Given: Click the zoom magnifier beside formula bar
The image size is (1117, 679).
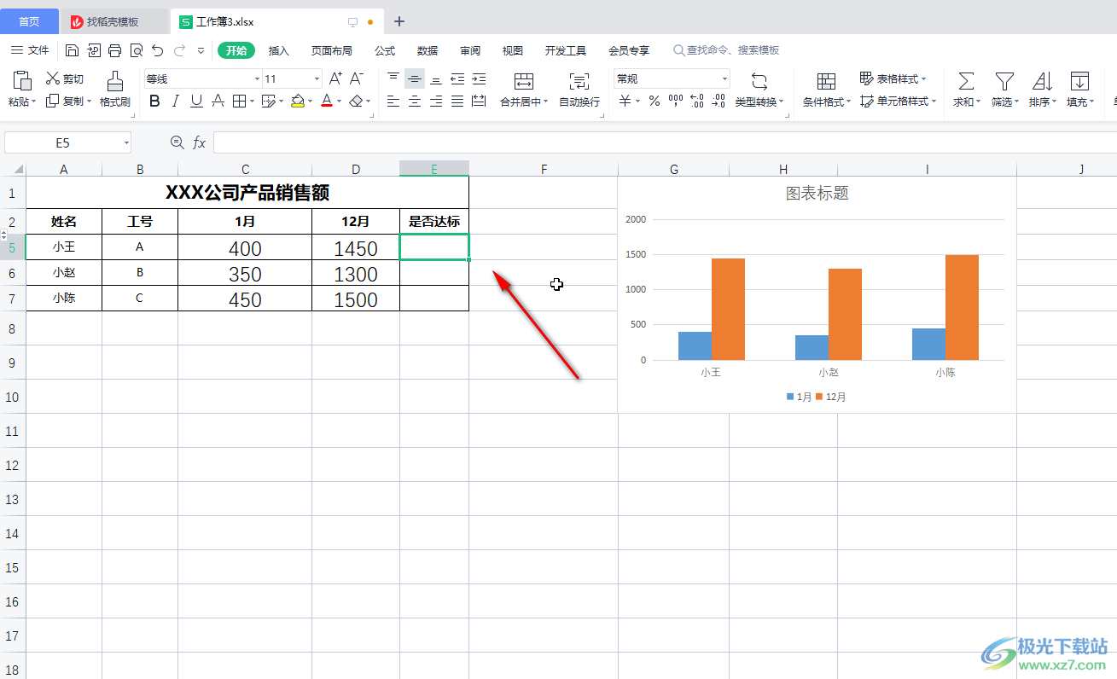Looking at the screenshot, I should click(x=177, y=142).
